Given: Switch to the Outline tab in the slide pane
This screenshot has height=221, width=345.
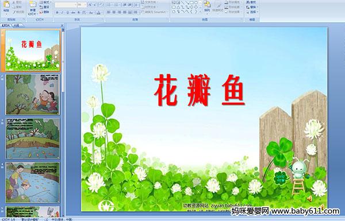Looking at the screenshot, I should 16,25.
